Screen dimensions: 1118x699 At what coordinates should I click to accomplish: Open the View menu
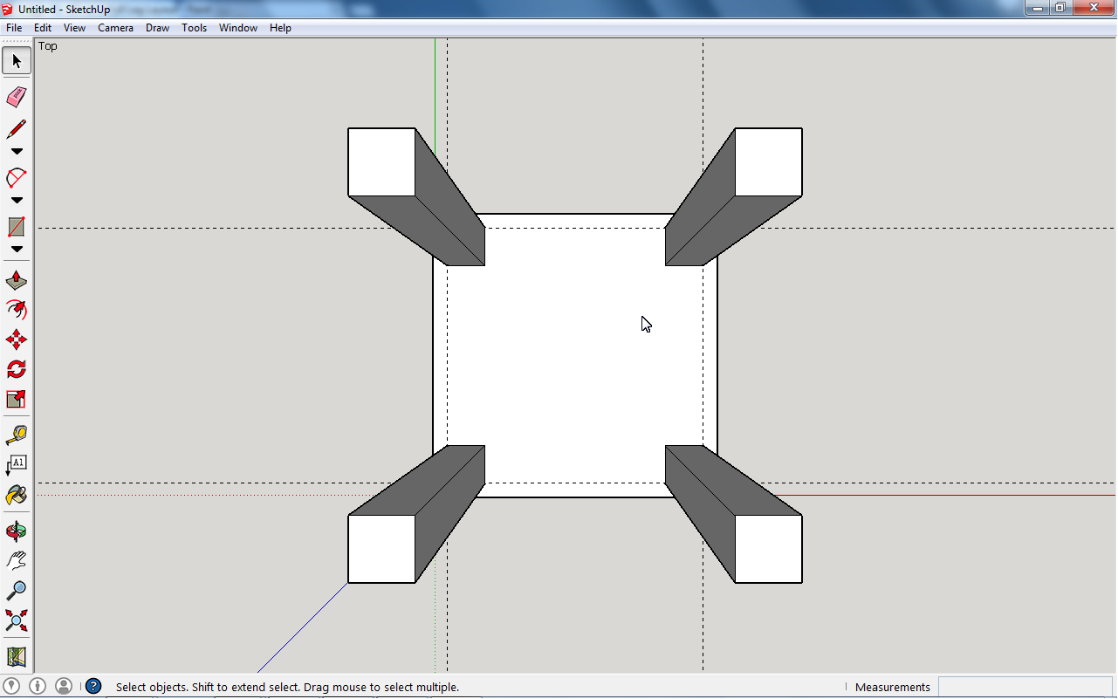[75, 28]
